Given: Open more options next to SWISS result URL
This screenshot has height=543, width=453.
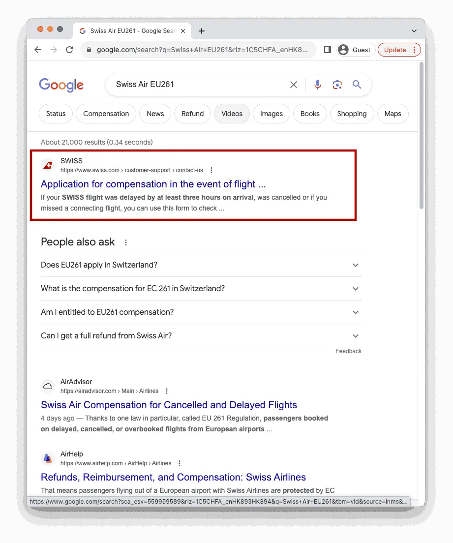Looking at the screenshot, I should (x=211, y=170).
